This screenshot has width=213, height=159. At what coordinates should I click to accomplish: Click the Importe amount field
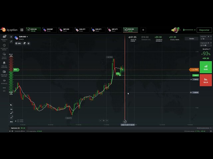pos(205,39)
